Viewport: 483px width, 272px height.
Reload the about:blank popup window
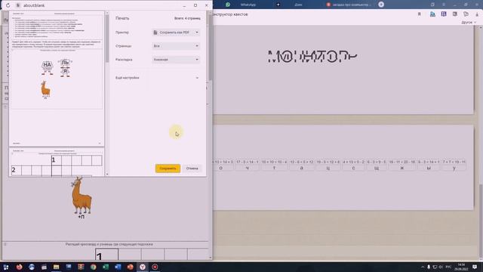(x=8, y=5)
